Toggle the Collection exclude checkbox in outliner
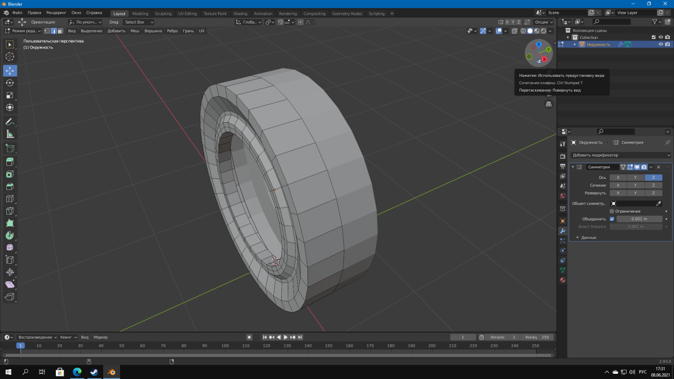 [653, 37]
